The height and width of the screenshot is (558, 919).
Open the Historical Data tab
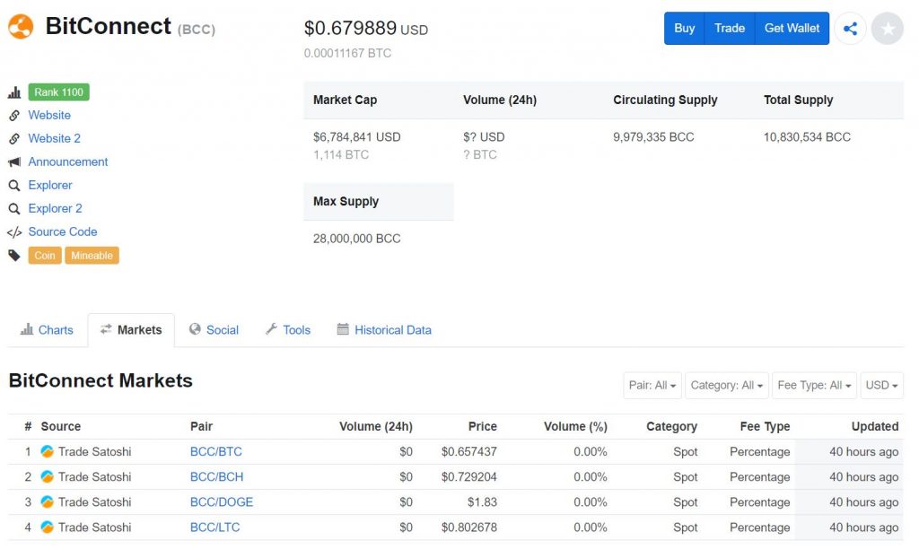384,330
